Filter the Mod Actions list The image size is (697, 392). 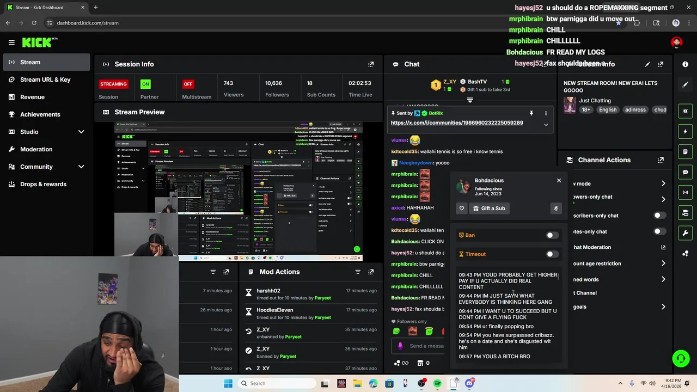pyautogui.click(x=358, y=272)
